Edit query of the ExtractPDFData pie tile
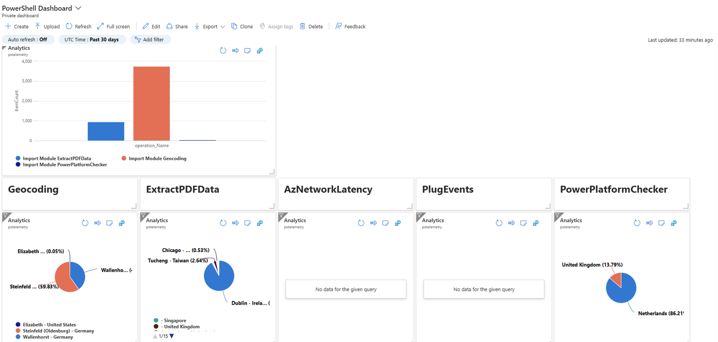This screenshot has width=718, height=342. (247, 223)
